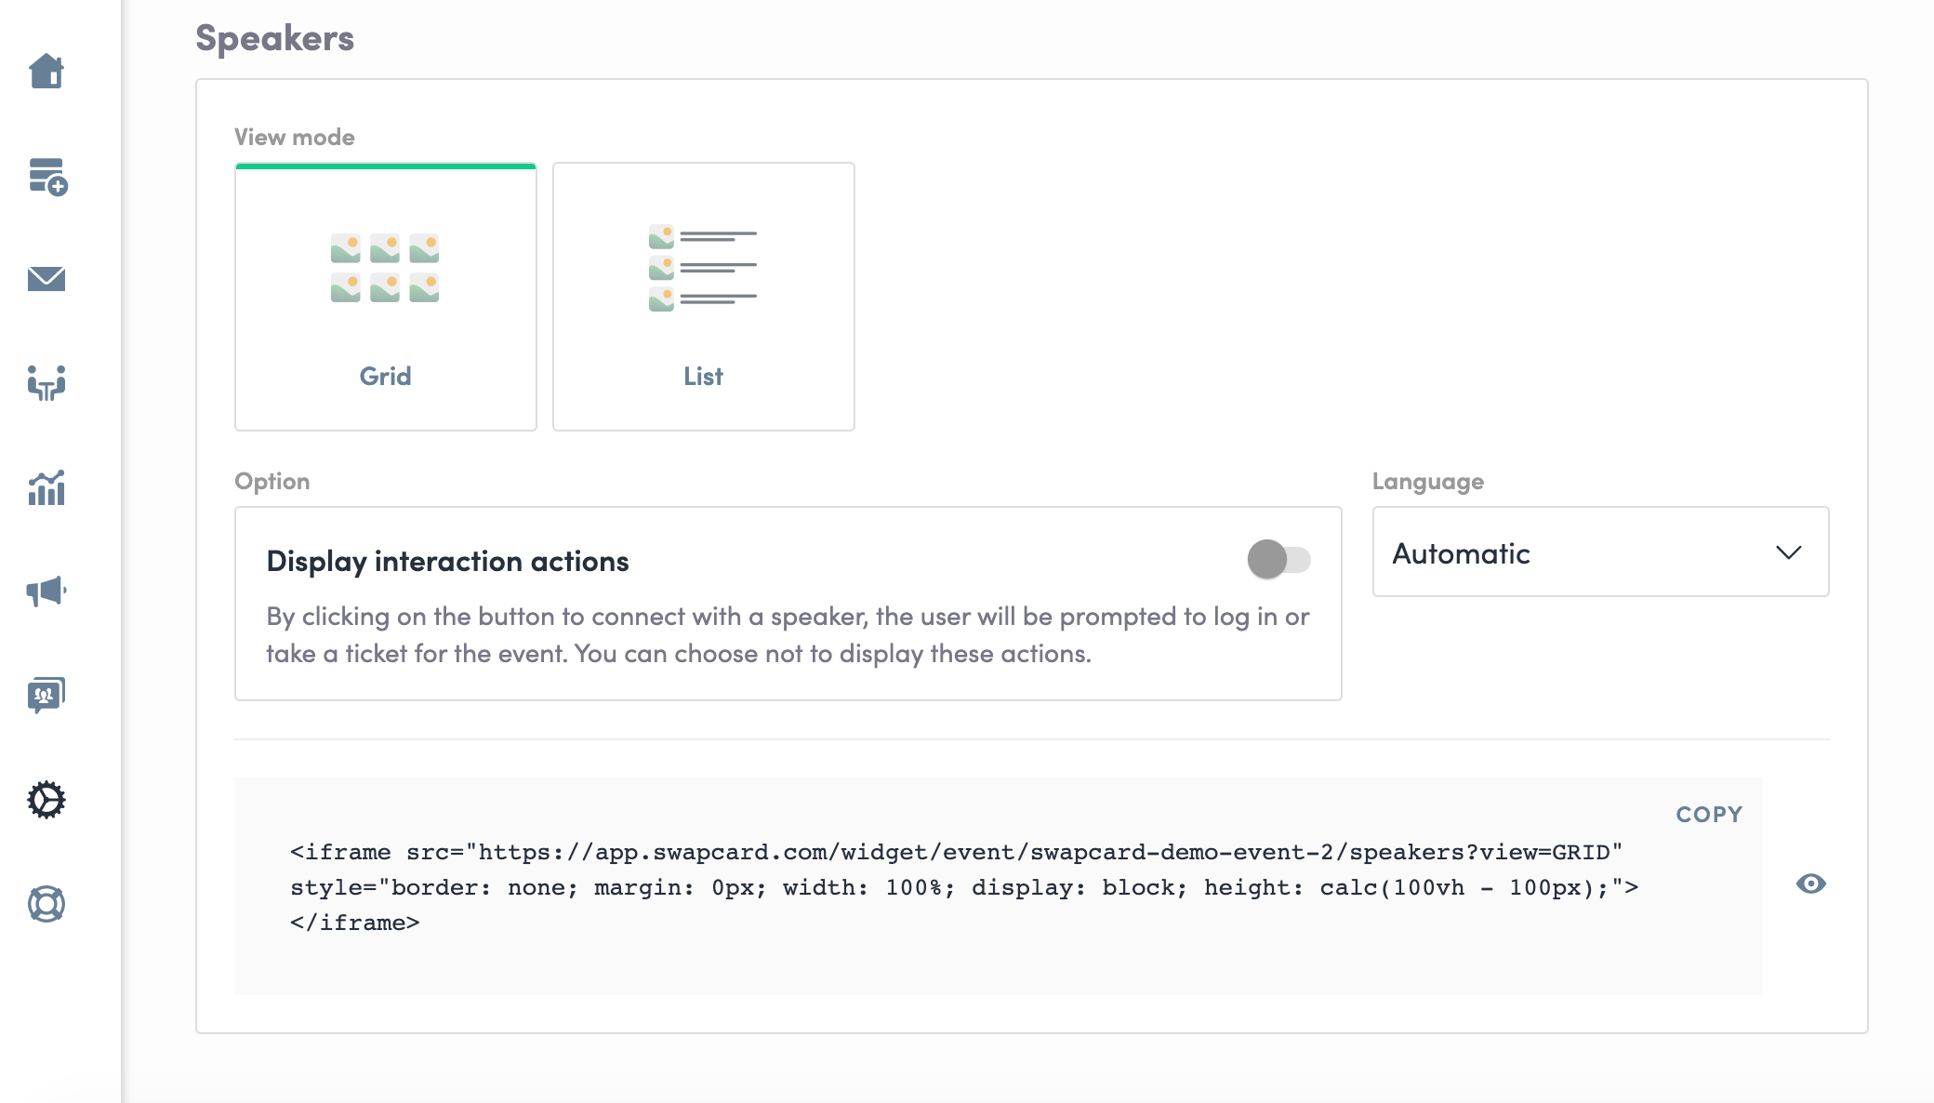Open the analytics bar chart icon
This screenshot has height=1103, width=1934.
pyautogui.click(x=46, y=487)
